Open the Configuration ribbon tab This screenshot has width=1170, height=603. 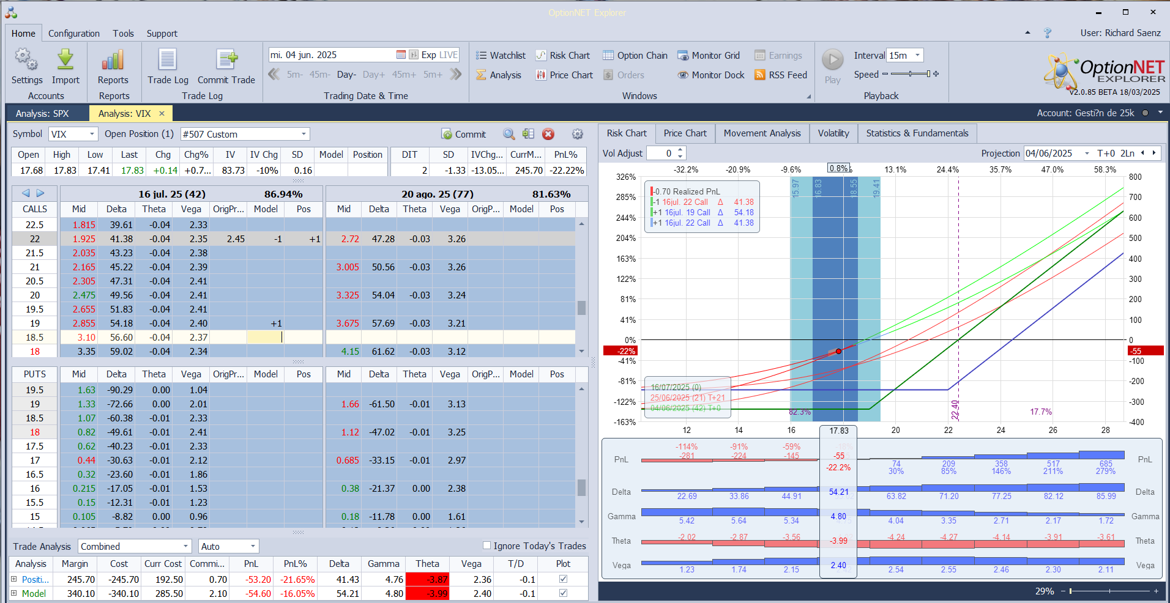coord(74,33)
